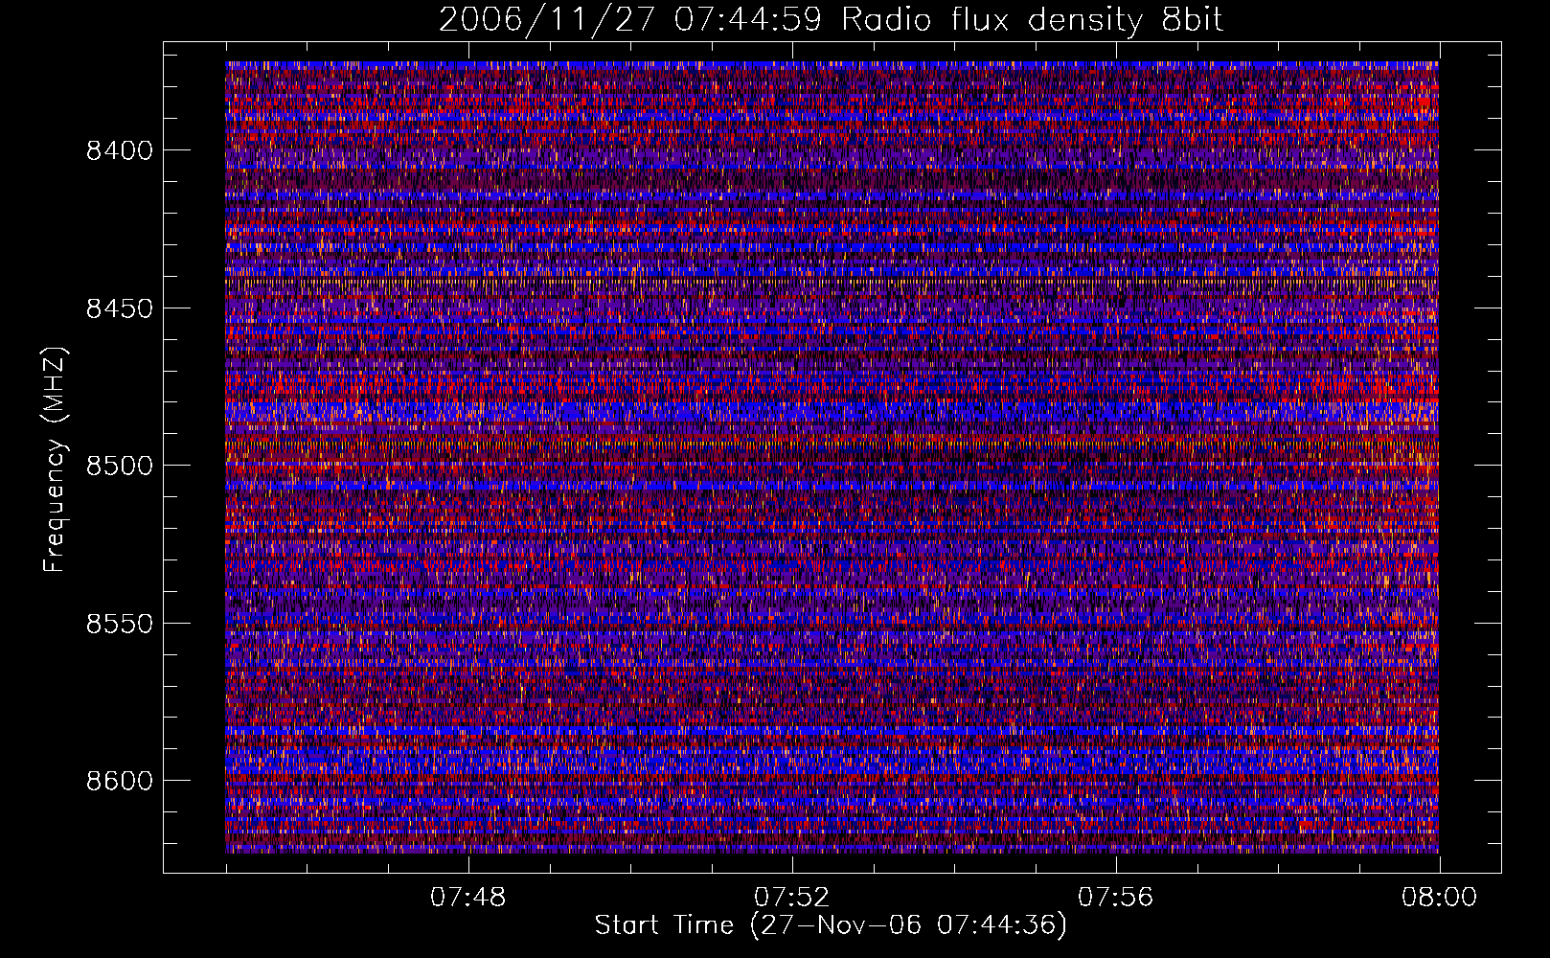Select the 8400 frequency tick label
The width and height of the screenshot is (1550, 958).
coord(120,150)
